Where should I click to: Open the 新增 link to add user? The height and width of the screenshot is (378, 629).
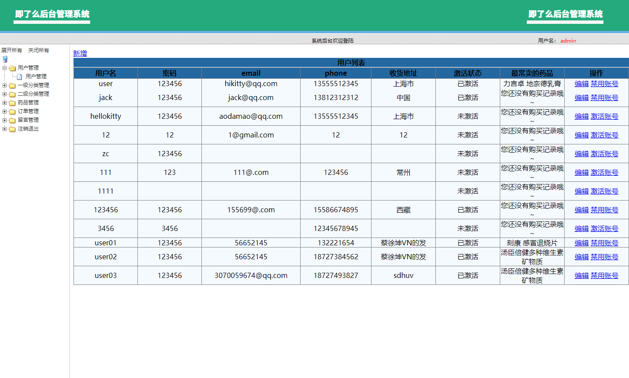pos(80,53)
